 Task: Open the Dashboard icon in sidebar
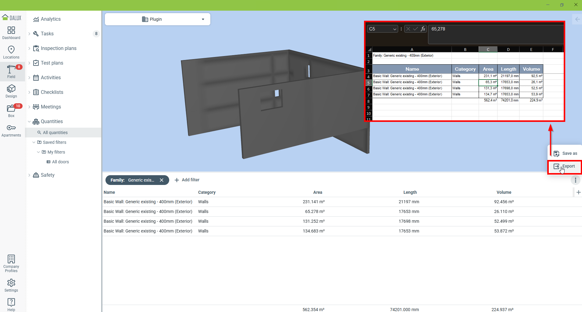coord(11,33)
